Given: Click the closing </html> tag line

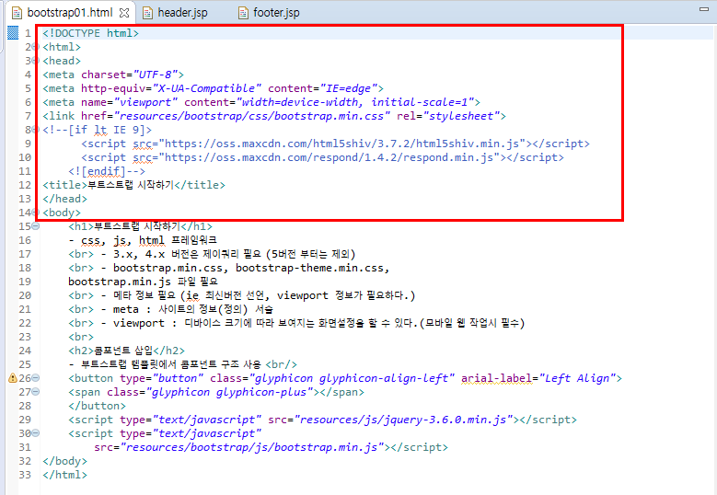Looking at the screenshot, I should pyautogui.click(x=65, y=475).
